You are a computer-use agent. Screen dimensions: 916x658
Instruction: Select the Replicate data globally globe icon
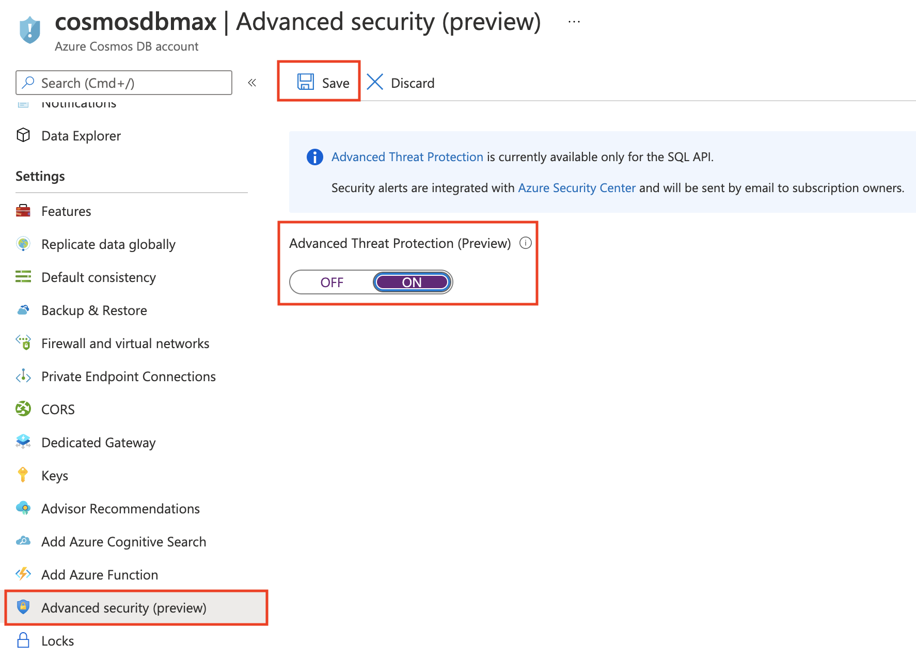[24, 244]
